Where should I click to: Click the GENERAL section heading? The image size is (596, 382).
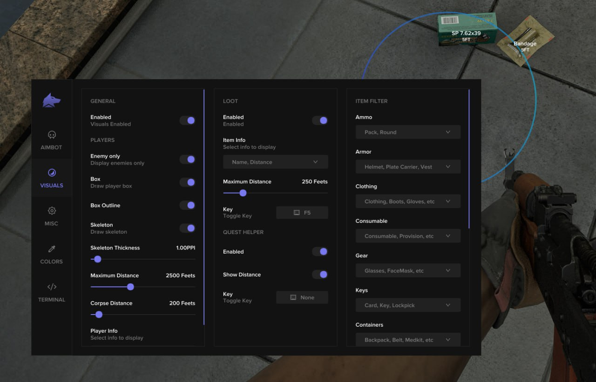103,101
